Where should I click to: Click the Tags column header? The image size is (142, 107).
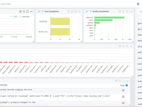point(122,86)
